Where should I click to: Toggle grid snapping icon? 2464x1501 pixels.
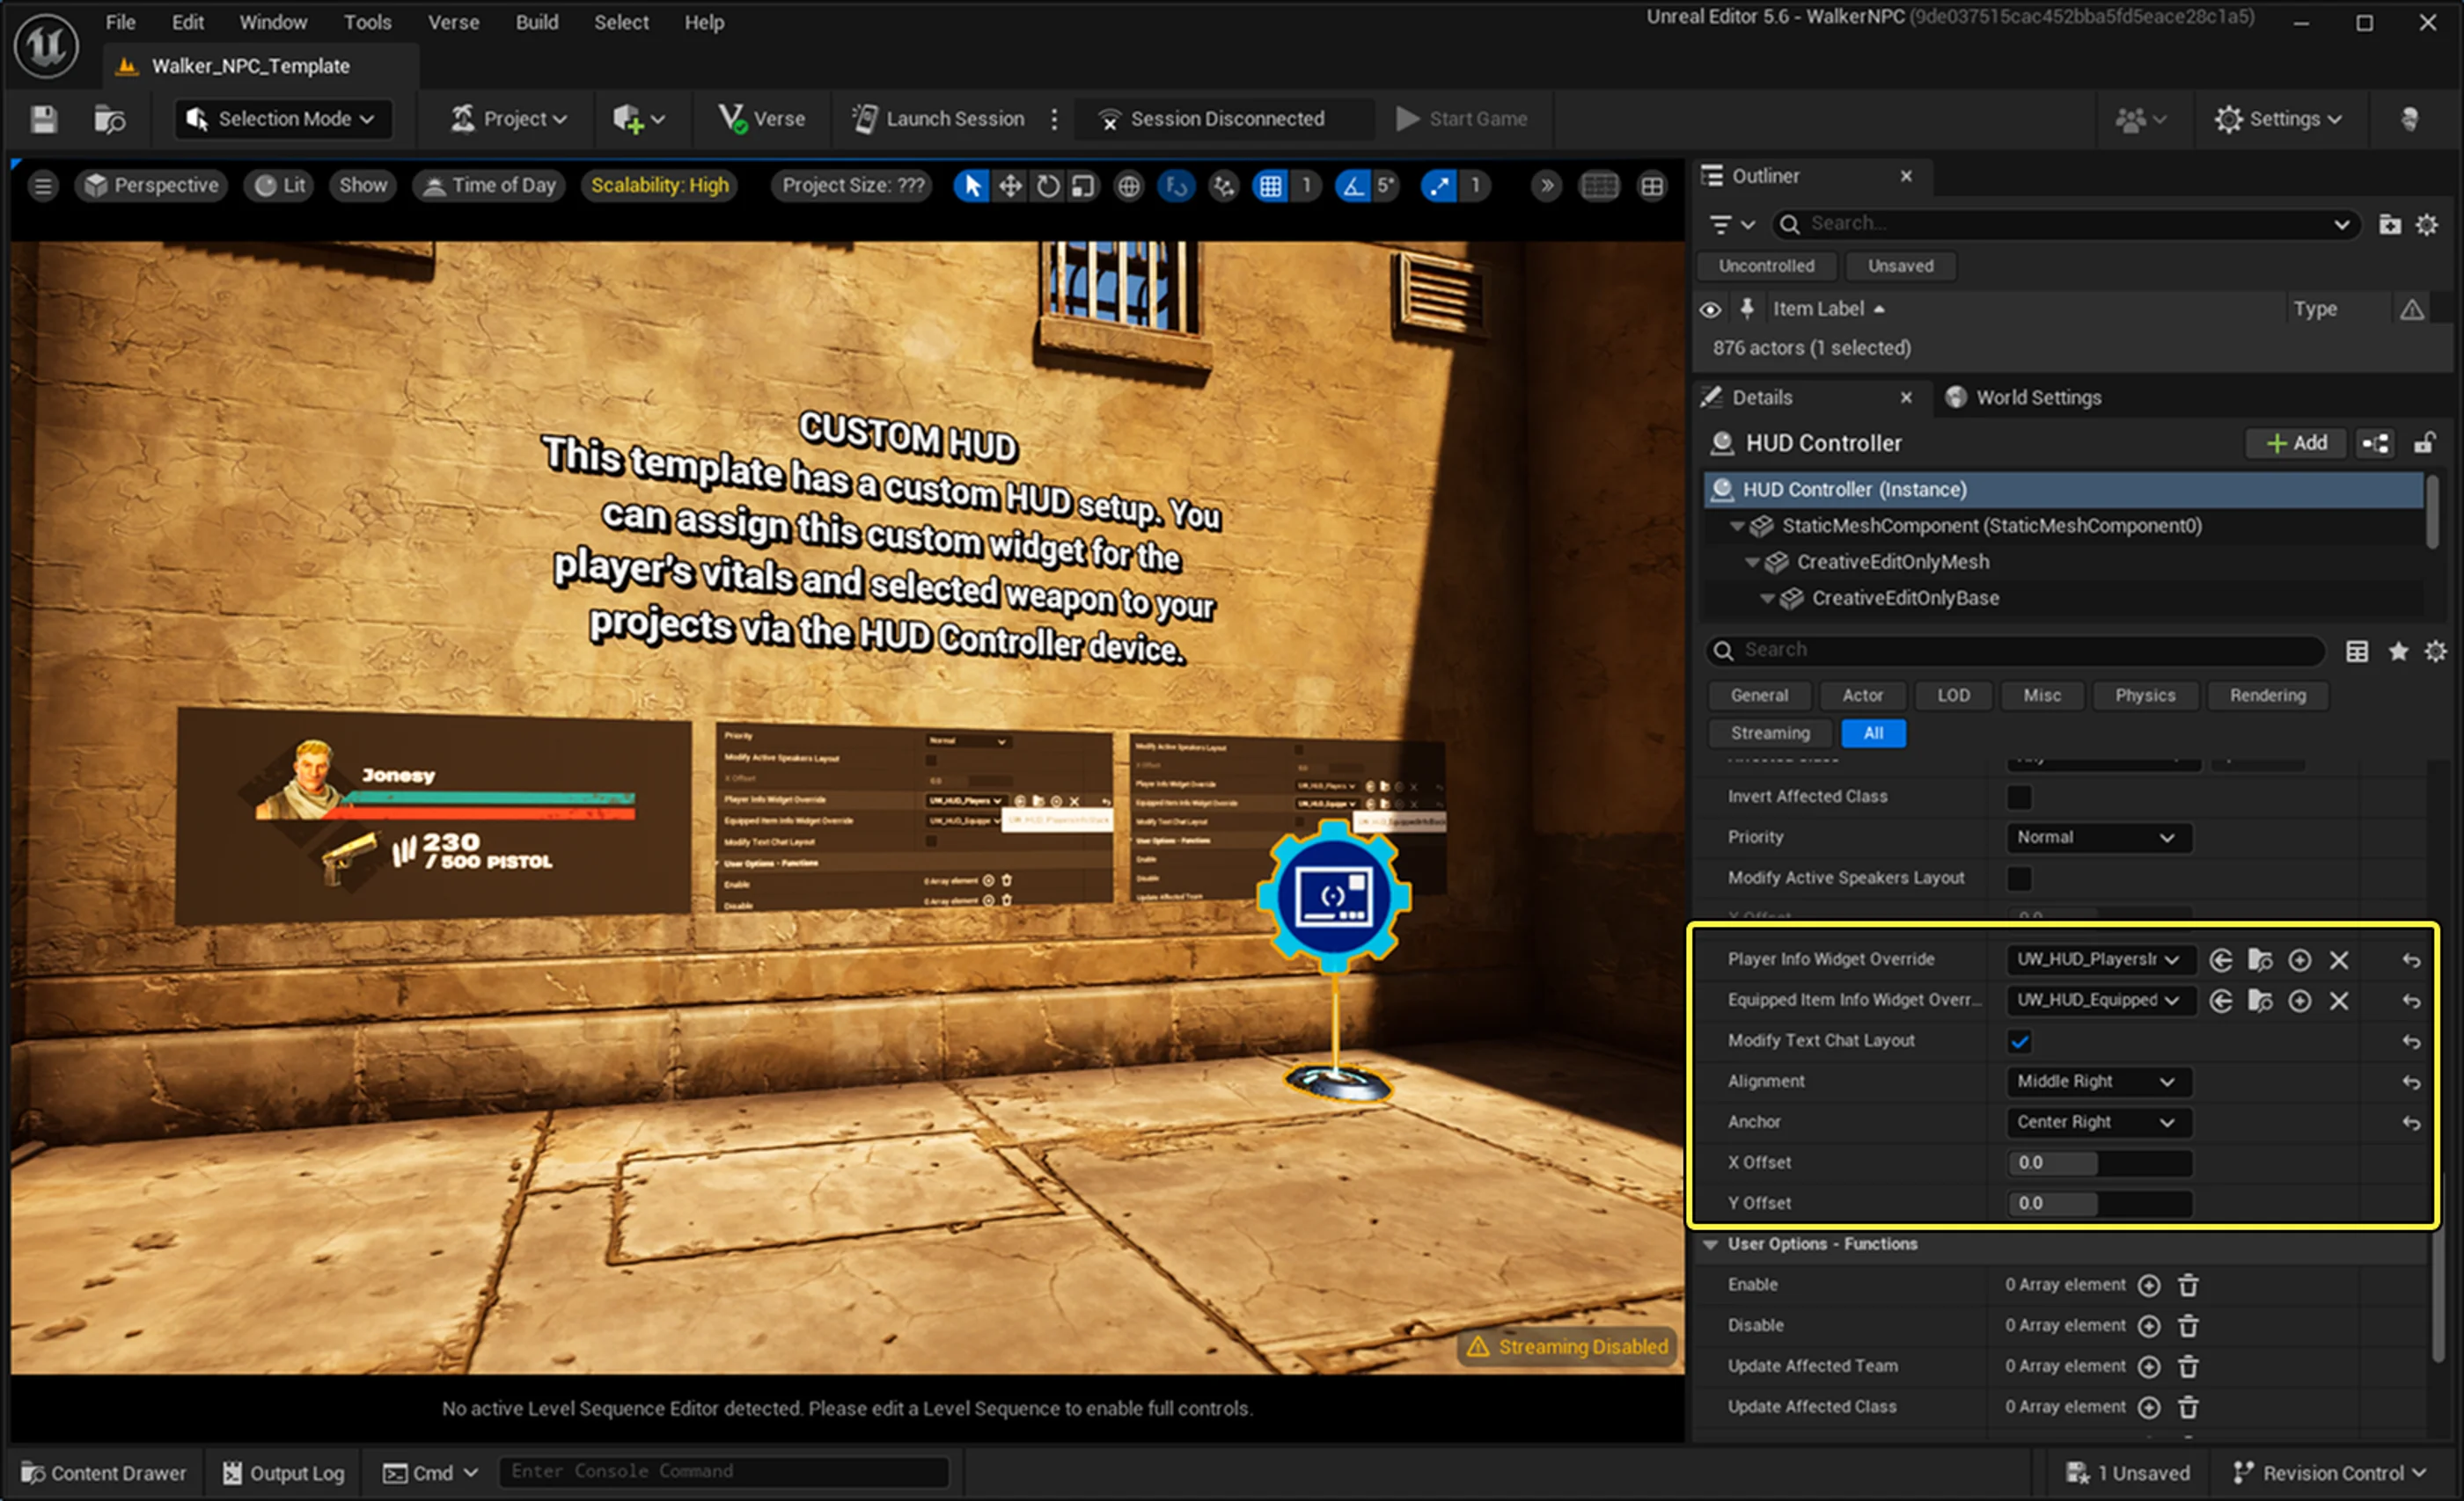point(1270,186)
